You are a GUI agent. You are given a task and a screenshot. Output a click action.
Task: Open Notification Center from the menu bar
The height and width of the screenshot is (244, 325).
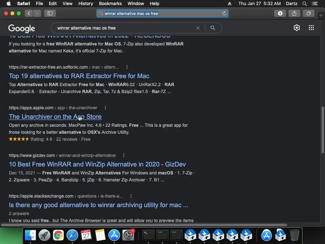(315, 3)
